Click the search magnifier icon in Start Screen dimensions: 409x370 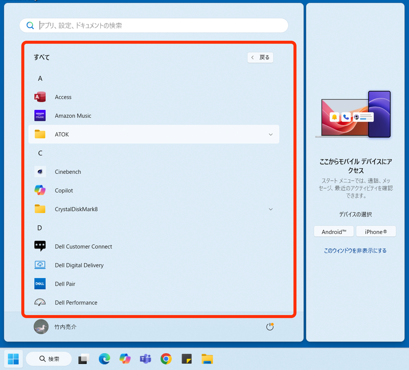pyautogui.click(x=30, y=25)
